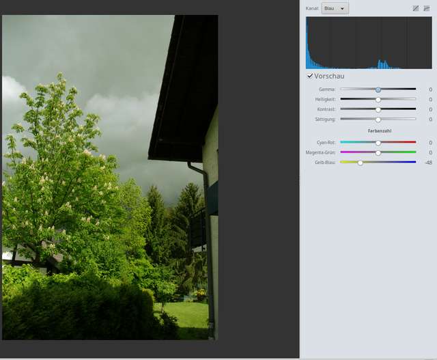Switch histogram to linear scale icon
The image size is (437, 360).
(x=415, y=8)
